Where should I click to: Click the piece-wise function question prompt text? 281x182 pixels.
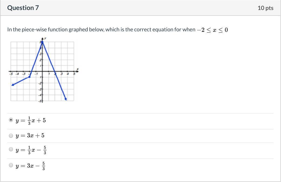101,29
